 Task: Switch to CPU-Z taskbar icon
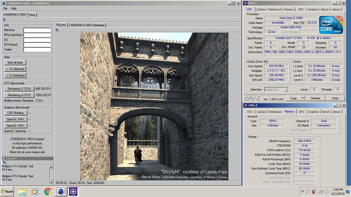[73, 192]
